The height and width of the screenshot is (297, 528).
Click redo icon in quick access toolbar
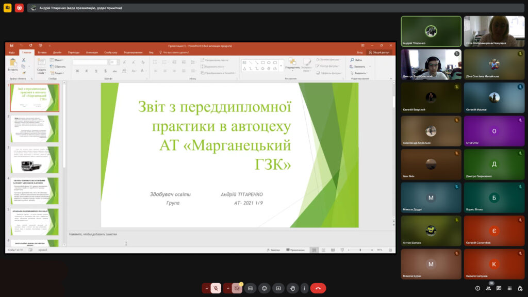(30, 45)
